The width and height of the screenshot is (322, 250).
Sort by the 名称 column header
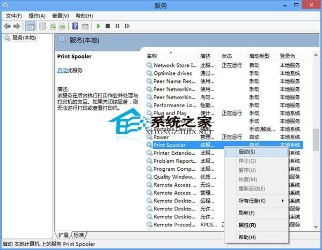(x=172, y=56)
